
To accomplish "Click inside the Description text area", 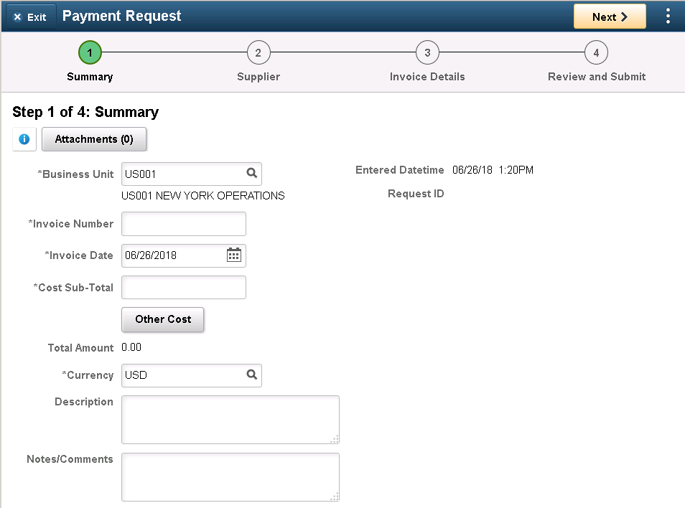I will pyautogui.click(x=230, y=419).
